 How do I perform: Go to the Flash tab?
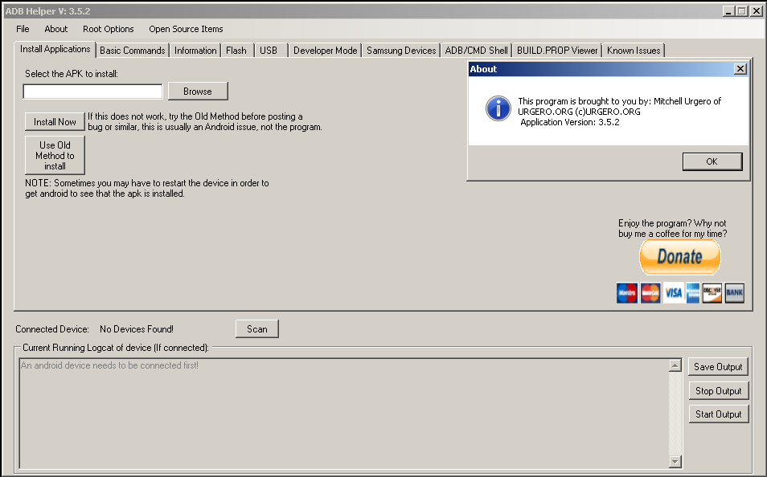click(x=236, y=51)
